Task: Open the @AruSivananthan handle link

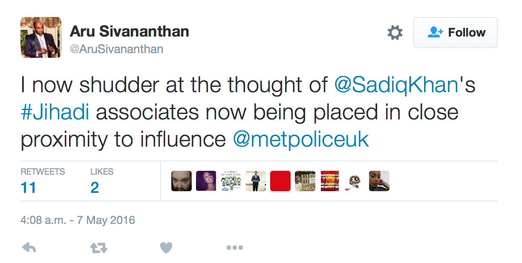Action: click(x=116, y=49)
